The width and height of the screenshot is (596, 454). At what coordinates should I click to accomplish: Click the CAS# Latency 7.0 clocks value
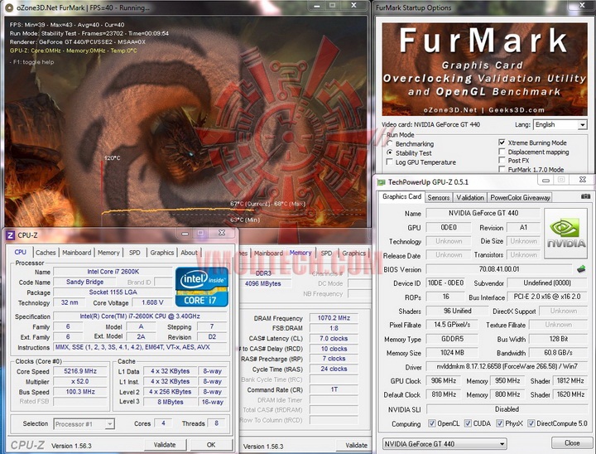tap(334, 338)
